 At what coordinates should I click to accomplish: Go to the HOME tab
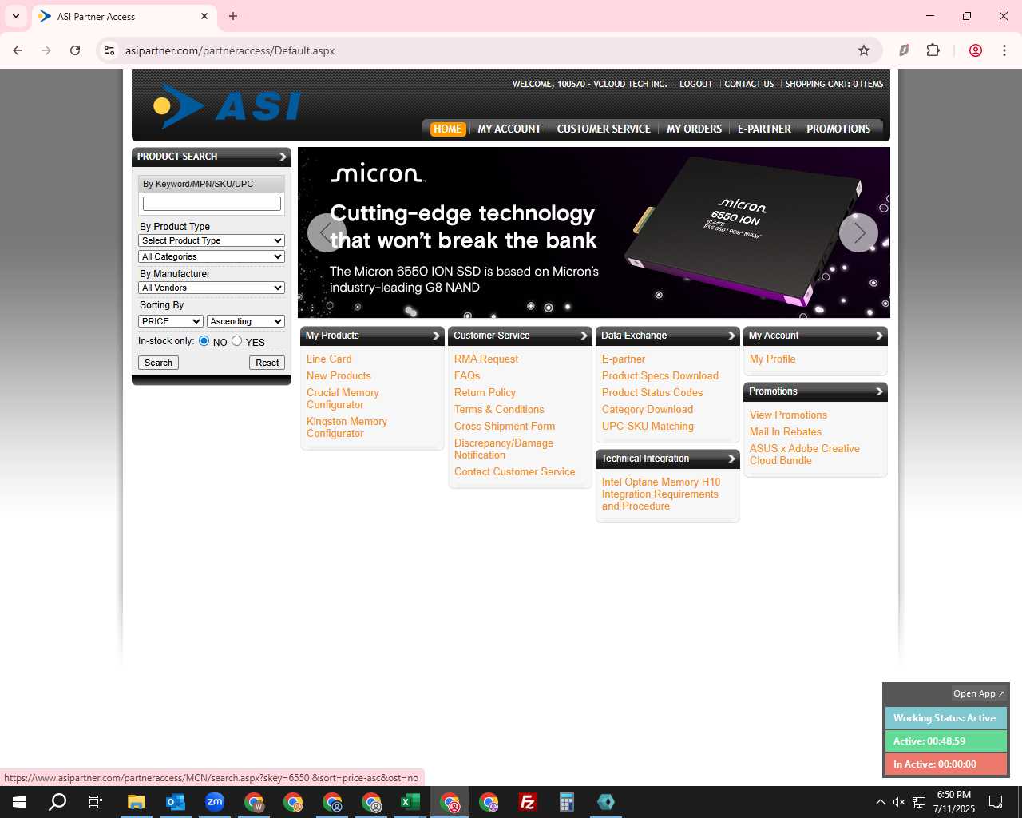pyautogui.click(x=447, y=129)
